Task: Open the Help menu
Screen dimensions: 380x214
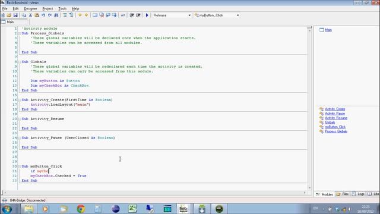Action: (75, 8)
